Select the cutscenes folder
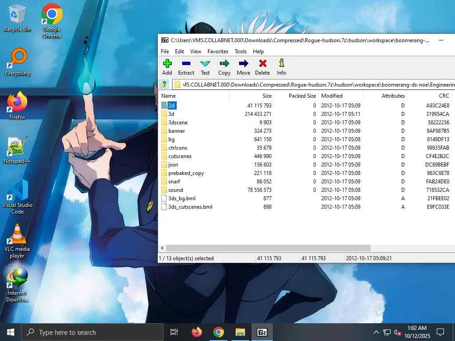The width and height of the screenshot is (455, 341). [x=180, y=156]
